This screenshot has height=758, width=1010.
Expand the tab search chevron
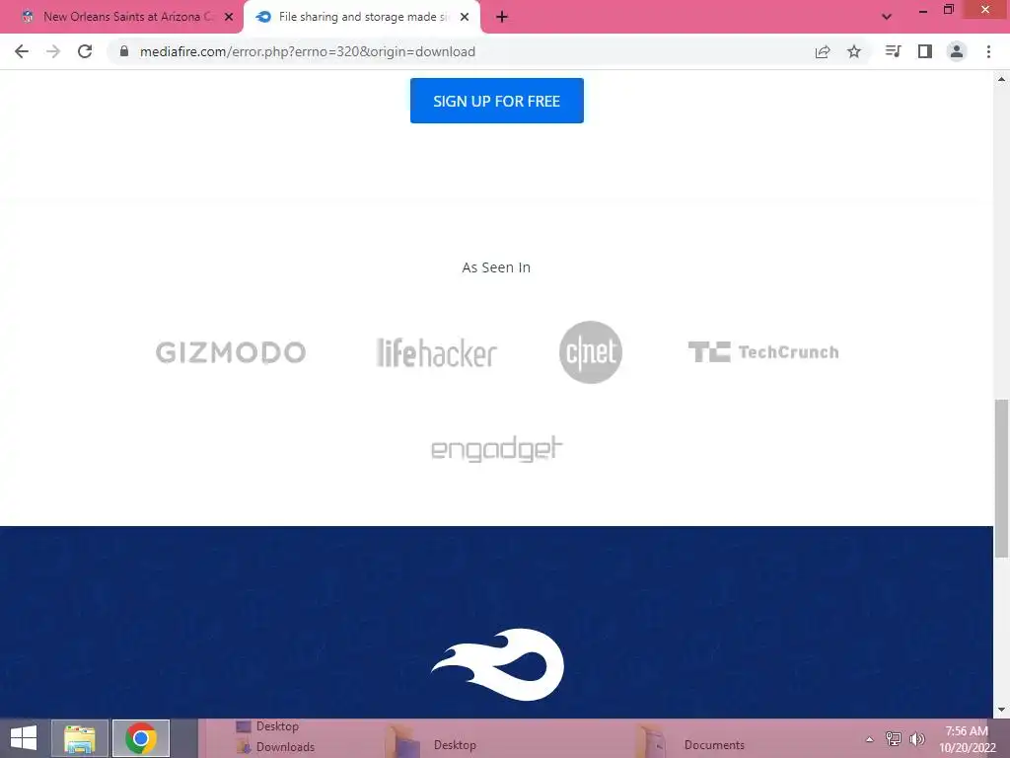(887, 17)
